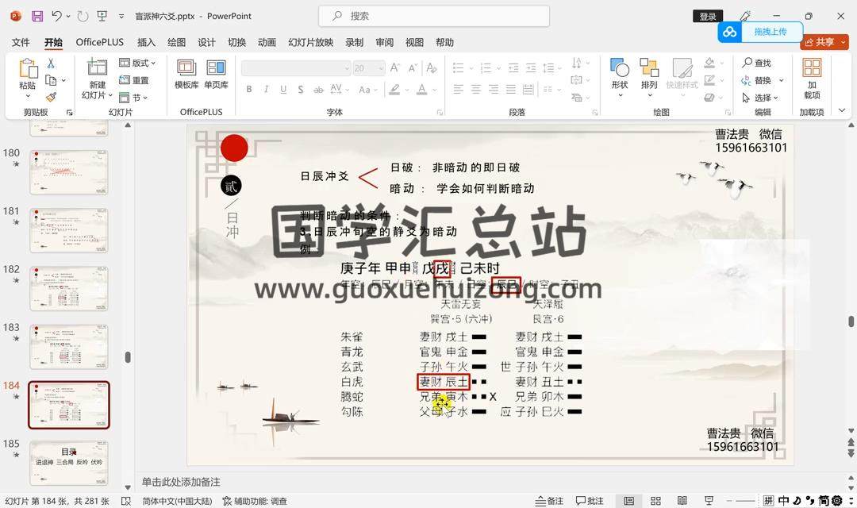Toggle the Notes pane in status bar

[550, 501]
